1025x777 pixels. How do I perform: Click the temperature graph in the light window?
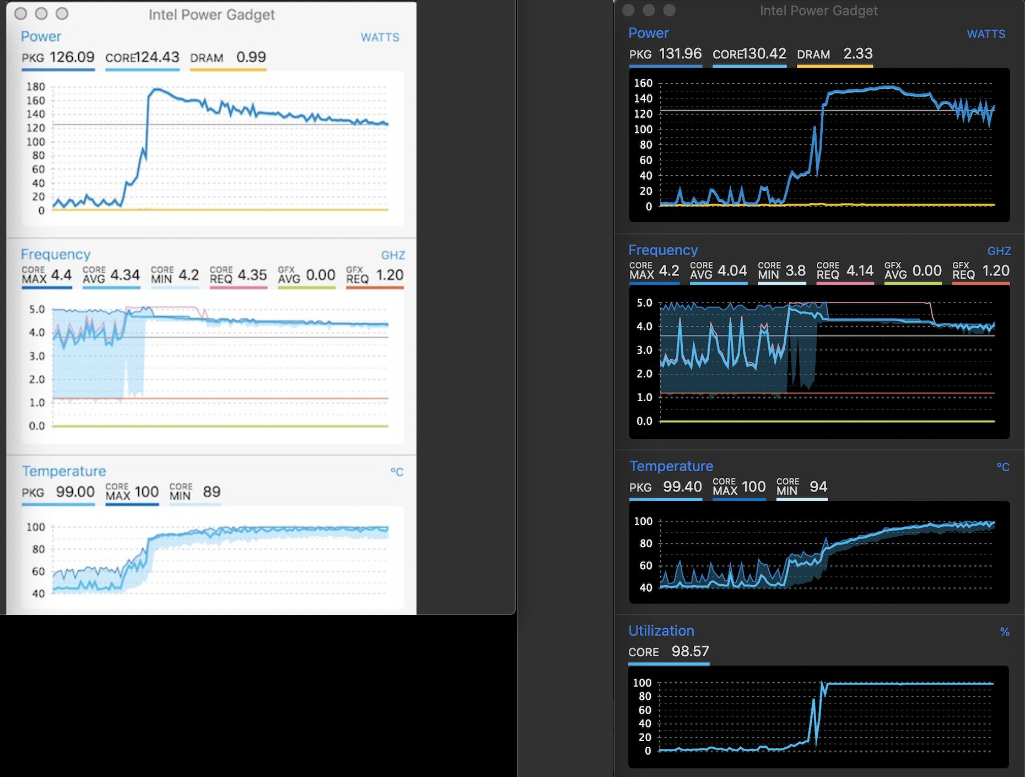(x=213, y=558)
